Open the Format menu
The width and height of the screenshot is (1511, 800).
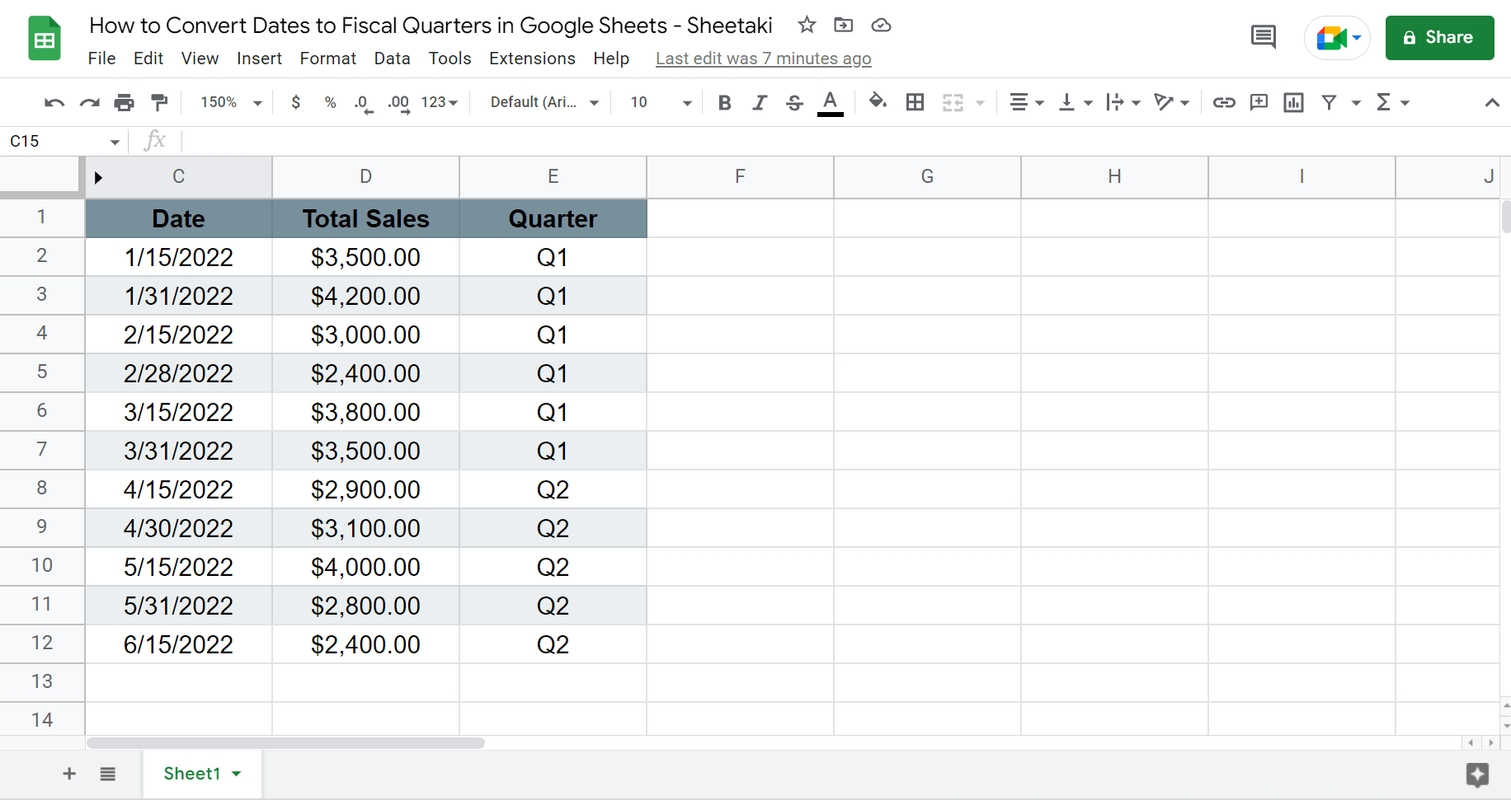coord(327,58)
